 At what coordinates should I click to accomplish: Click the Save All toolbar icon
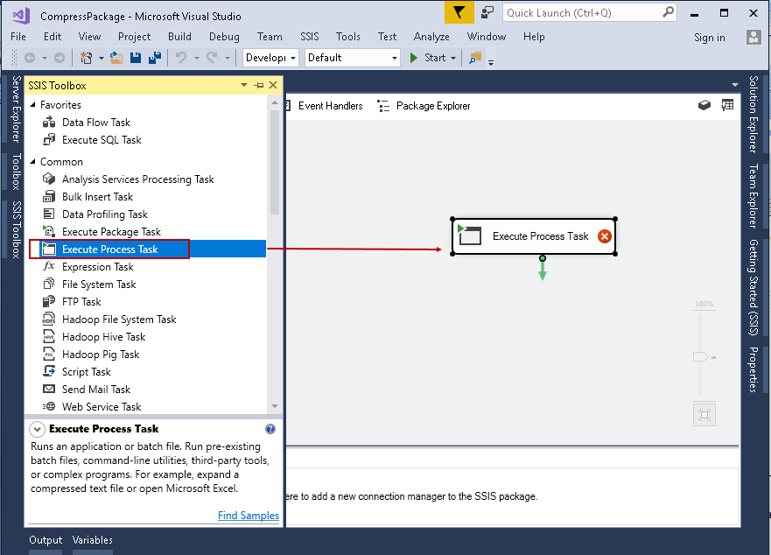[155, 58]
